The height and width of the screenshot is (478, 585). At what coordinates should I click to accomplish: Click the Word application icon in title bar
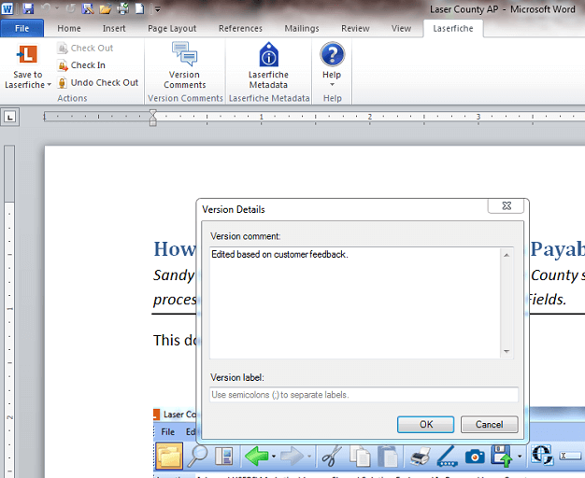(x=7, y=8)
